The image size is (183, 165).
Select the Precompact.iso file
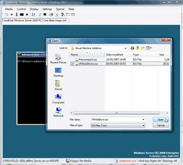click(x=88, y=60)
